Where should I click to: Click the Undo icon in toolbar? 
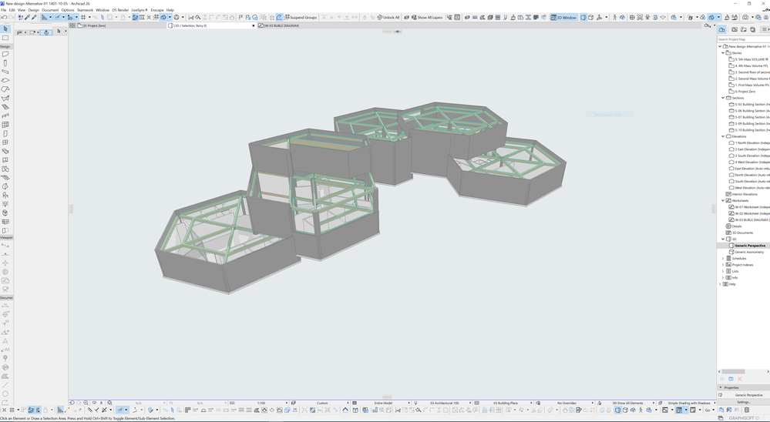click(5, 17)
